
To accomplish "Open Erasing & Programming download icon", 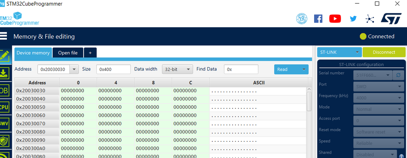I will (x=5, y=73).
